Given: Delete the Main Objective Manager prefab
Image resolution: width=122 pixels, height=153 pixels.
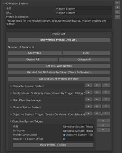Looking at the screenshot, I should coord(89,99).
